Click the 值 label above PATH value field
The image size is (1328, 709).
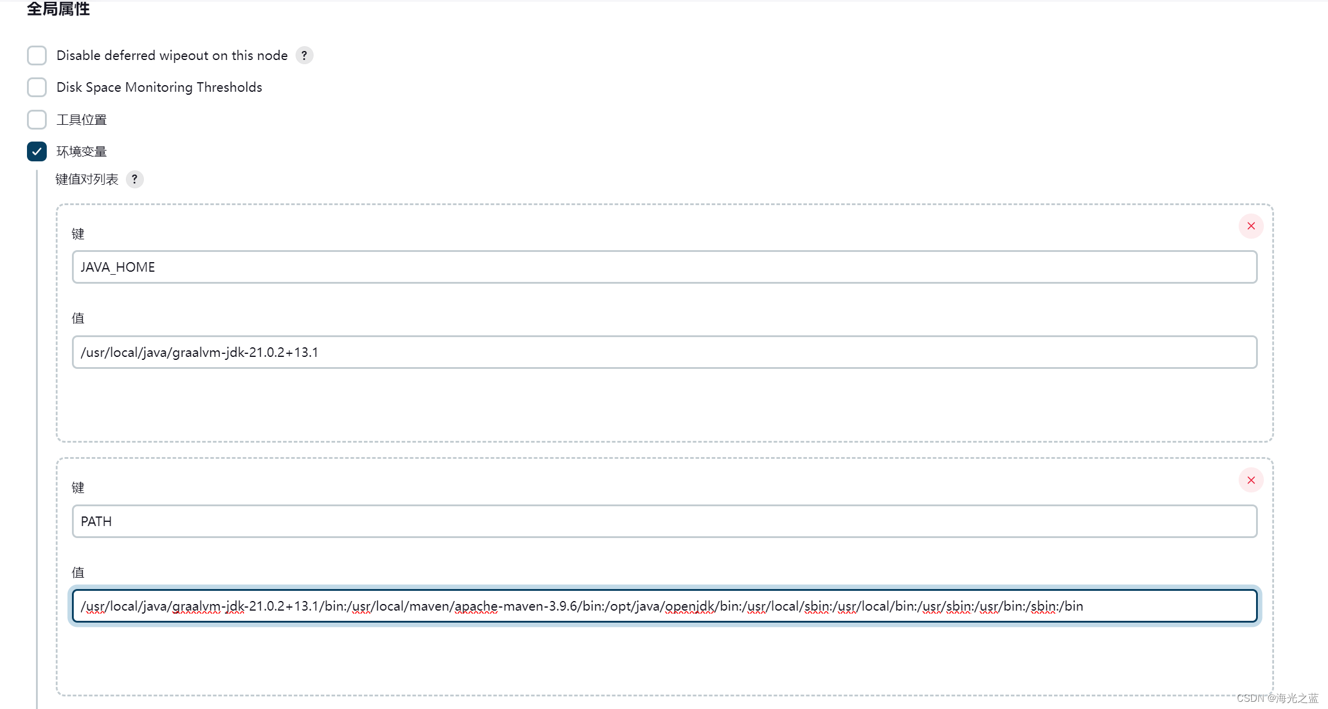click(x=78, y=572)
